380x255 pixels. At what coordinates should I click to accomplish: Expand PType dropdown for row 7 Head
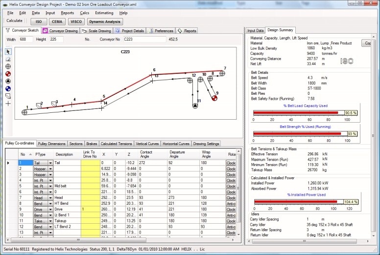50,197
